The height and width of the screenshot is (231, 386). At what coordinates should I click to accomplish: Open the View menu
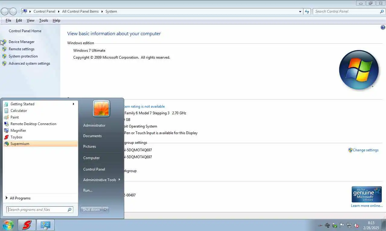pyautogui.click(x=30, y=20)
